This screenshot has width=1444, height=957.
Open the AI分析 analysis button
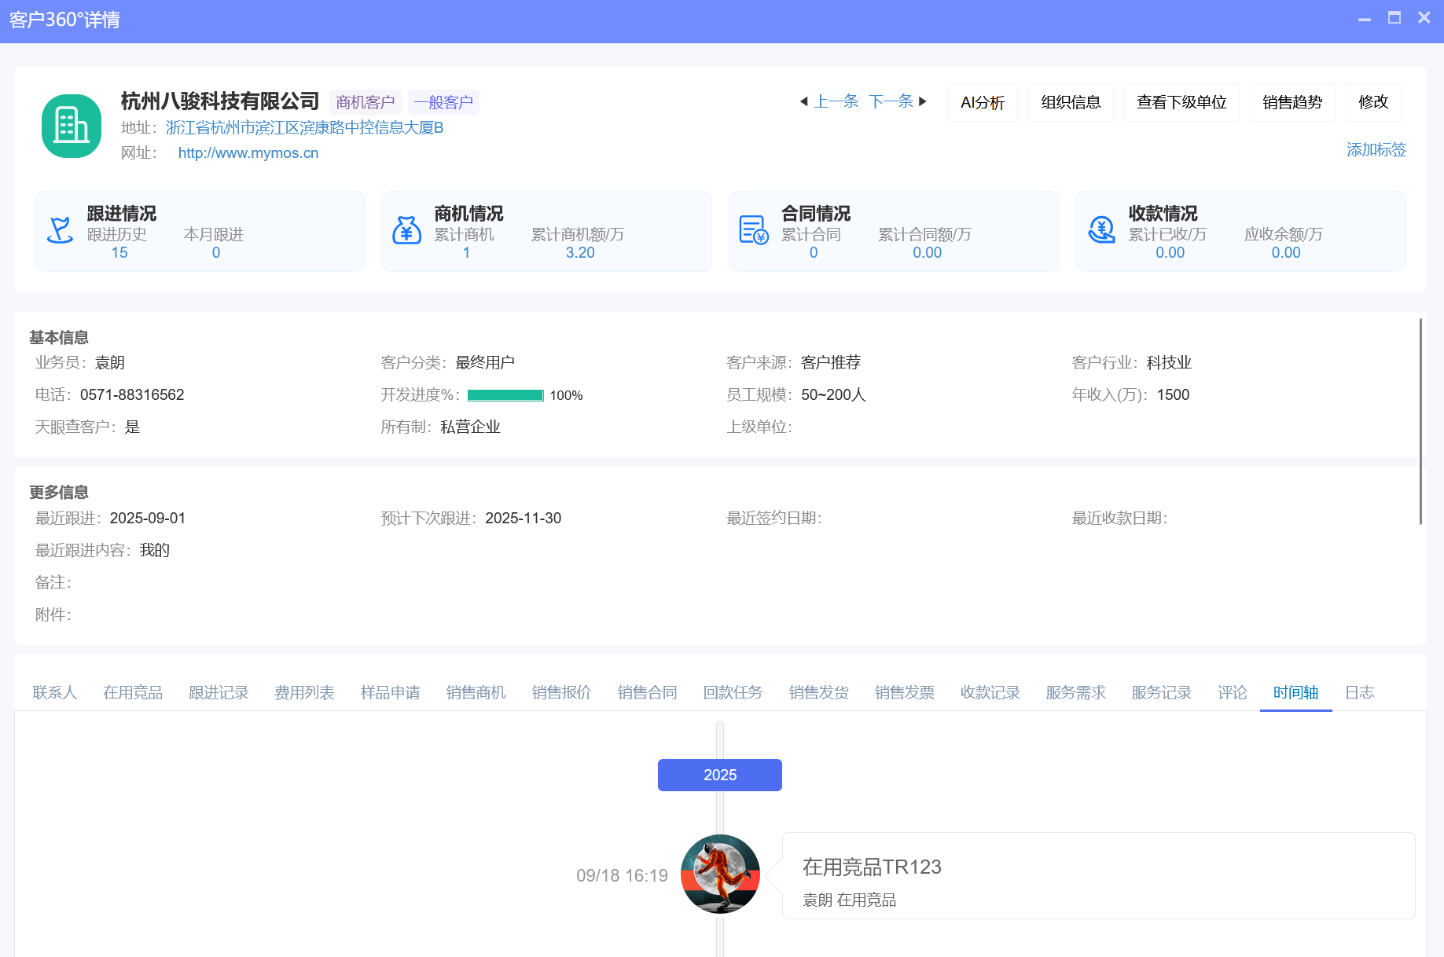pos(983,103)
